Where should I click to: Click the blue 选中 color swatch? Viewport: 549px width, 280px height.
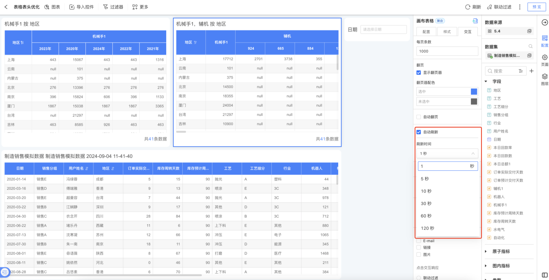click(x=474, y=91)
